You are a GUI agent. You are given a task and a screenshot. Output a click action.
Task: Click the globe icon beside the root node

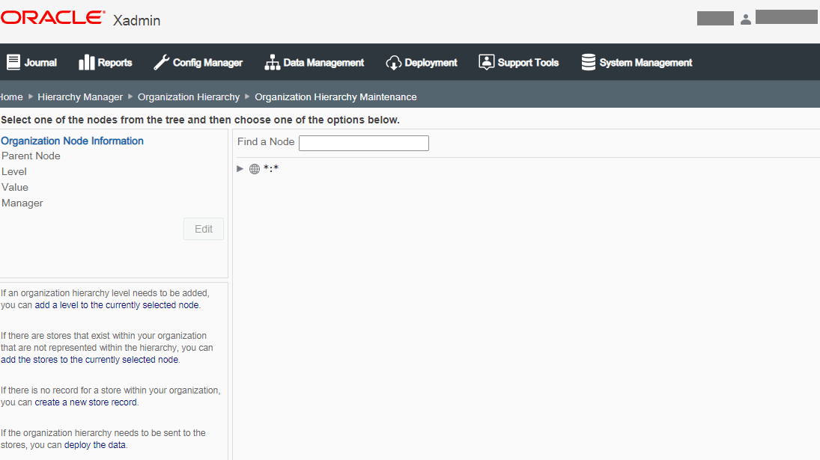point(255,168)
